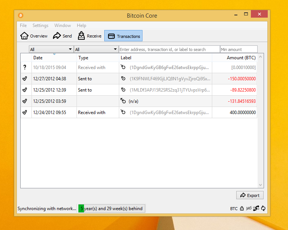Click the syncing spinner icon
The height and width of the screenshot is (230, 288).
click(263, 208)
